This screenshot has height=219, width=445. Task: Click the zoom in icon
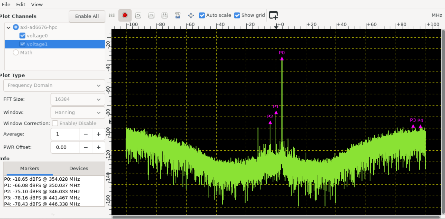pos(138,15)
